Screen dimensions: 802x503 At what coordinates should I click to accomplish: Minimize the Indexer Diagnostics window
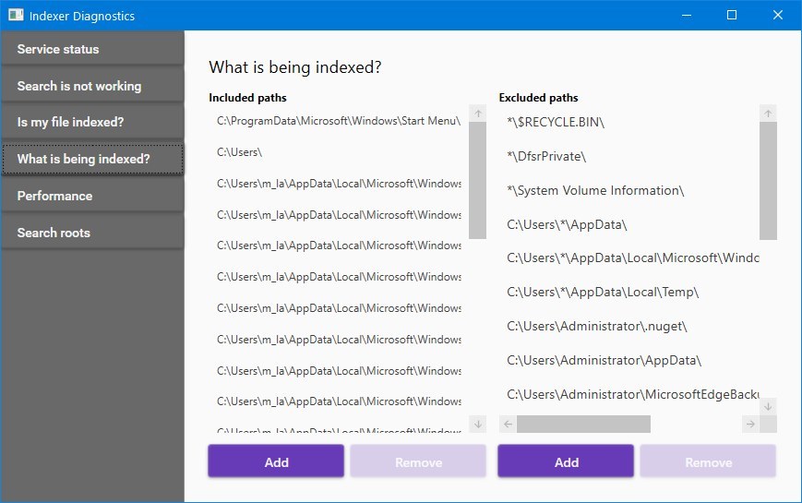pyautogui.click(x=687, y=16)
